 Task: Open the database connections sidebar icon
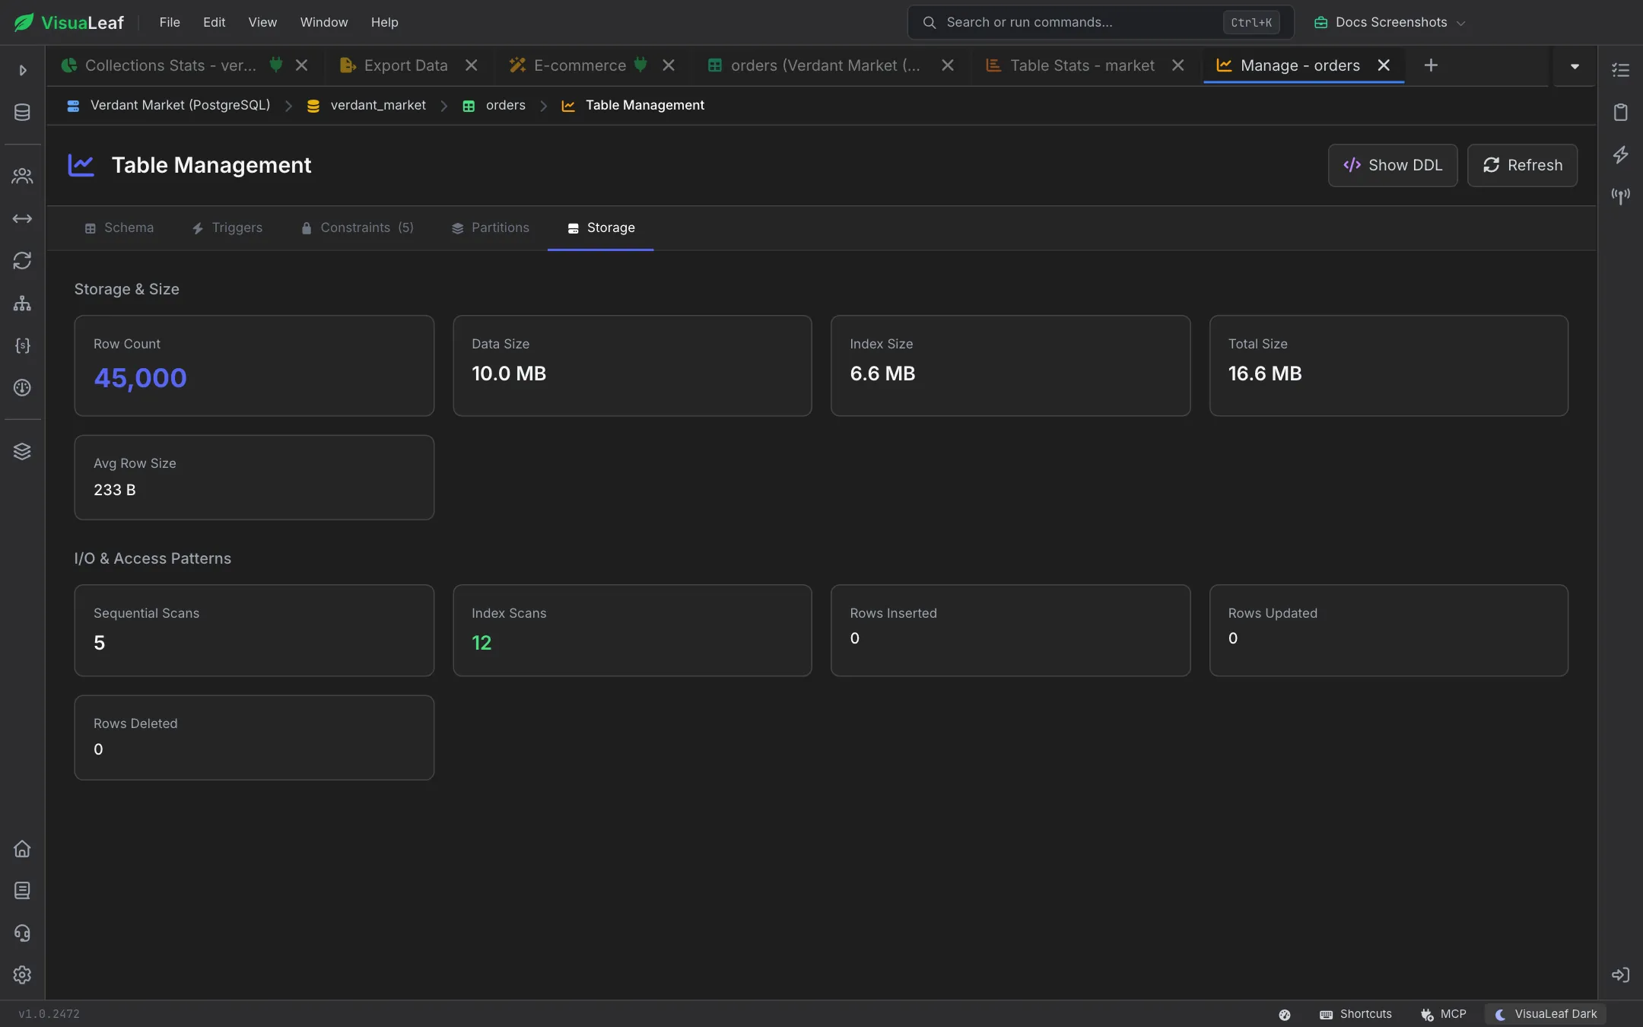click(22, 113)
